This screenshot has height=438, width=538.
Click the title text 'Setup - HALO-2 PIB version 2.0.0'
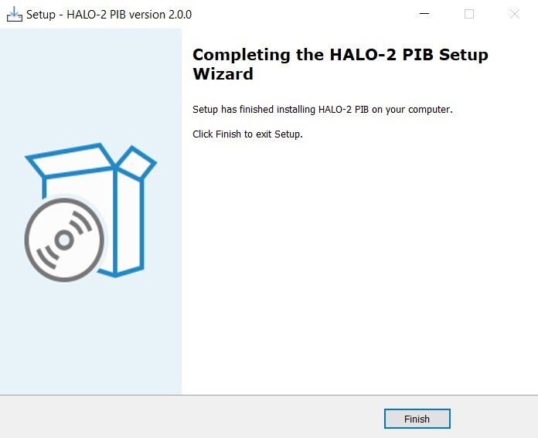pyautogui.click(x=109, y=15)
